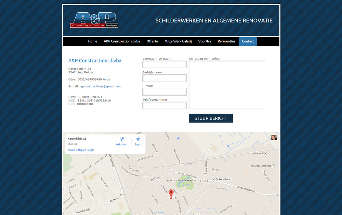
Task: Click the BTW: BE 0891.320.924 text
Action: tap(85, 97)
